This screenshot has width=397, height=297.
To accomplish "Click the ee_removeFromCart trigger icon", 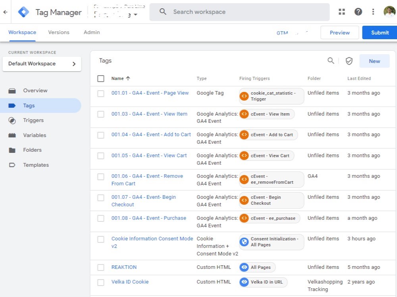I will click(244, 179).
